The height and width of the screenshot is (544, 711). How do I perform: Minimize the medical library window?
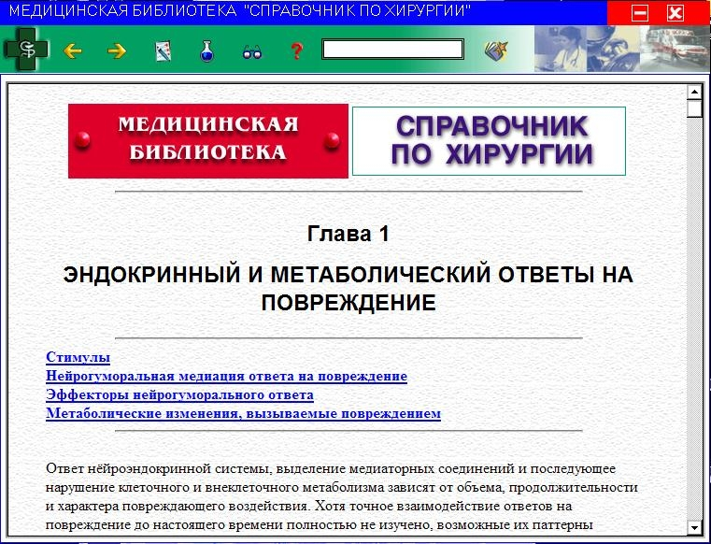640,13
